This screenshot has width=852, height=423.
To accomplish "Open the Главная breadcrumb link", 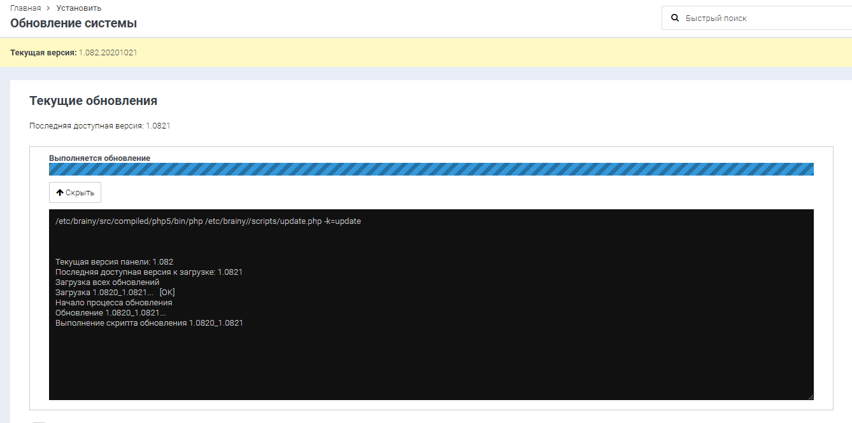I will pos(25,8).
